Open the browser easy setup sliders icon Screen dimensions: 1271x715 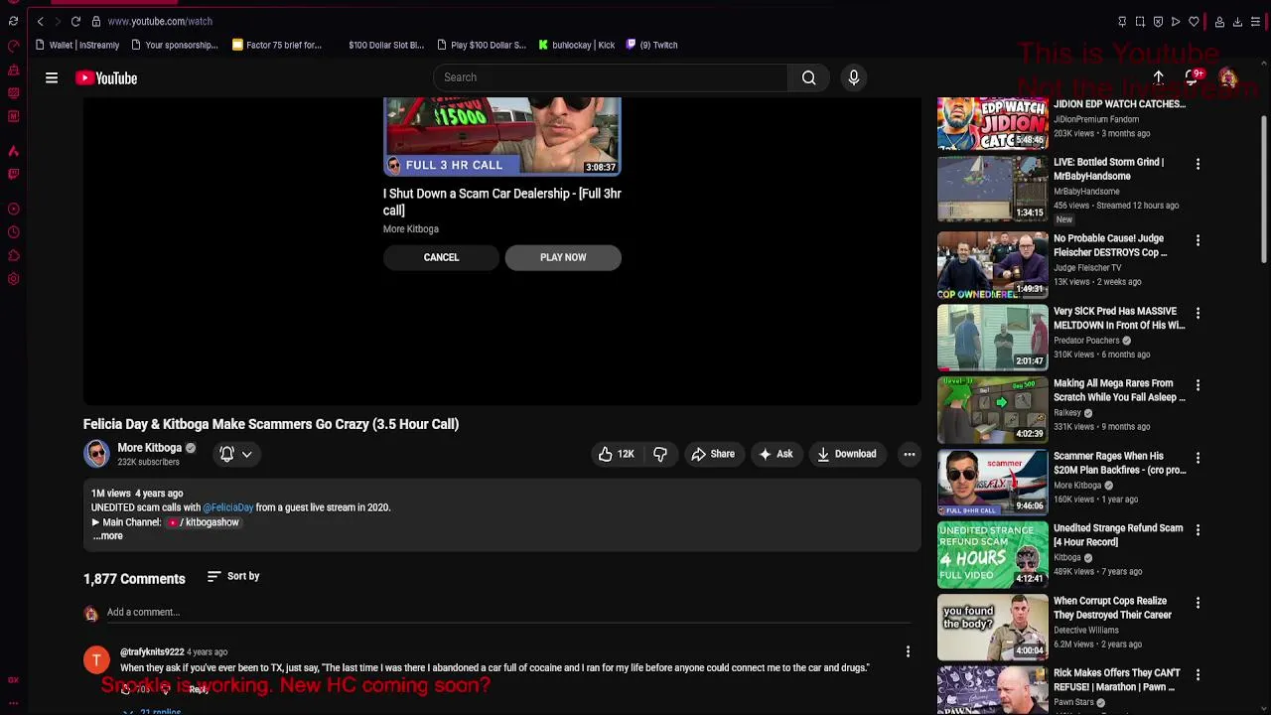1255,22
